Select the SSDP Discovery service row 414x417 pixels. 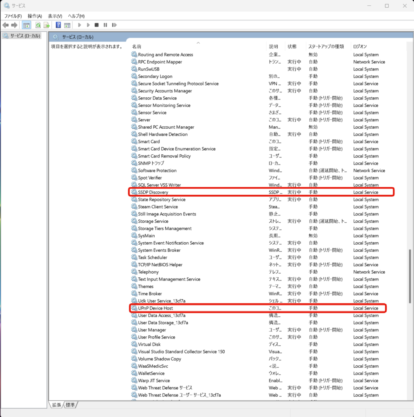[x=153, y=192]
